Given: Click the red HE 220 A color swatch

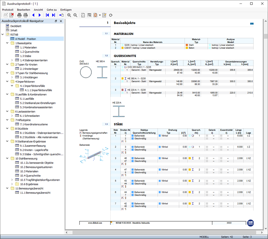Looking at the screenshot, I should pos(122,90).
